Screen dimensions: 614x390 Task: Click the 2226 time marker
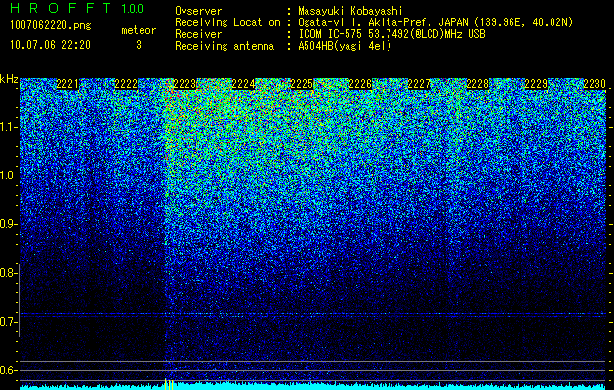[x=360, y=84]
